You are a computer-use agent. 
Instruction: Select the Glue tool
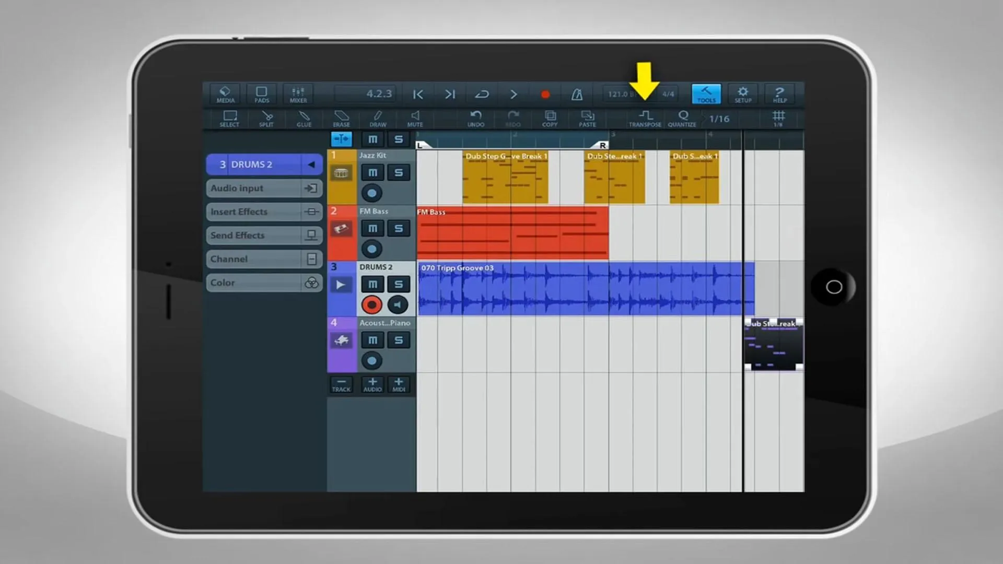[x=304, y=119]
